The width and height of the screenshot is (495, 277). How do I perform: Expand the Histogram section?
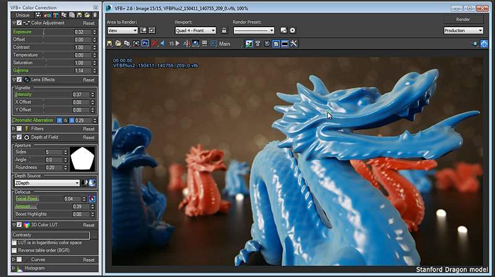tap(14, 268)
